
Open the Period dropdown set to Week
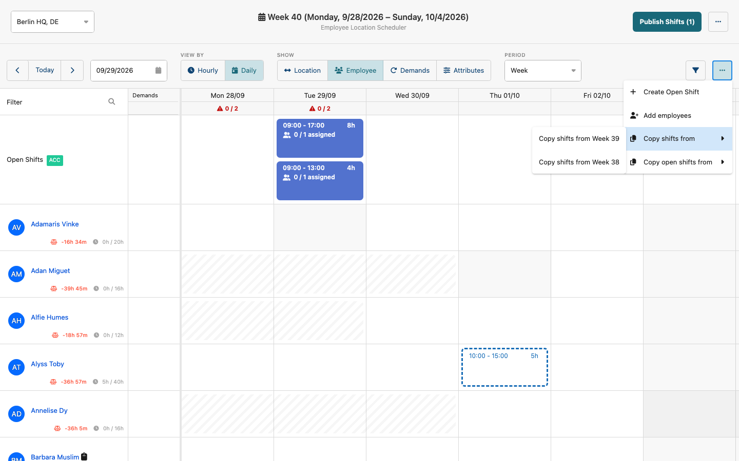coord(543,70)
